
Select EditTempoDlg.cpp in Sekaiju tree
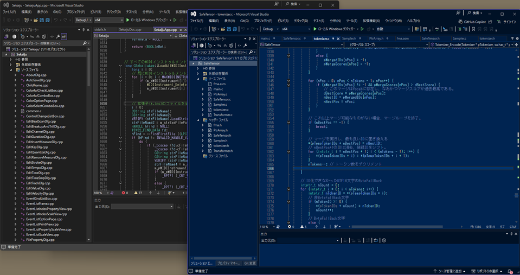pyautogui.click(x=38, y=168)
